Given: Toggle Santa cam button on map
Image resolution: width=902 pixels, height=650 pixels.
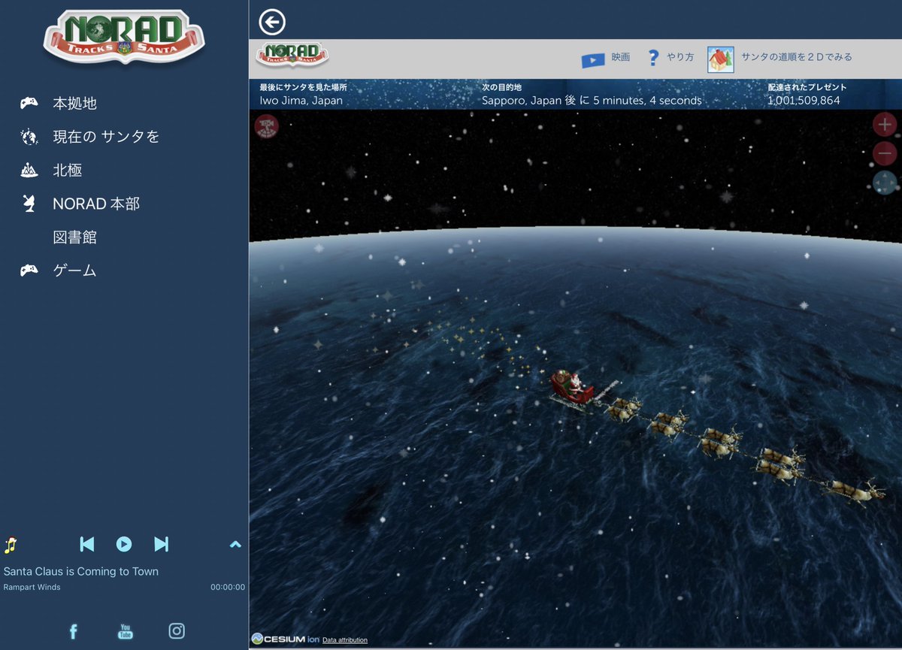Looking at the screenshot, I should click(267, 126).
